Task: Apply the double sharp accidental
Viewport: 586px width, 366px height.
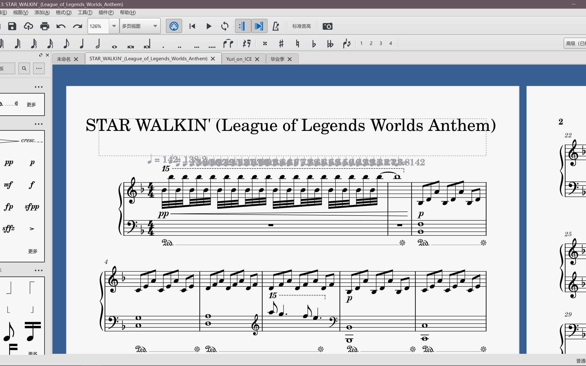Action: pos(265,43)
